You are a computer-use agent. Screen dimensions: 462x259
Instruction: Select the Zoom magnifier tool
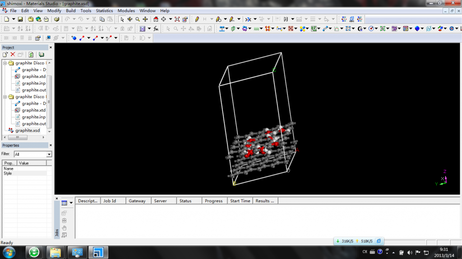(x=138, y=19)
